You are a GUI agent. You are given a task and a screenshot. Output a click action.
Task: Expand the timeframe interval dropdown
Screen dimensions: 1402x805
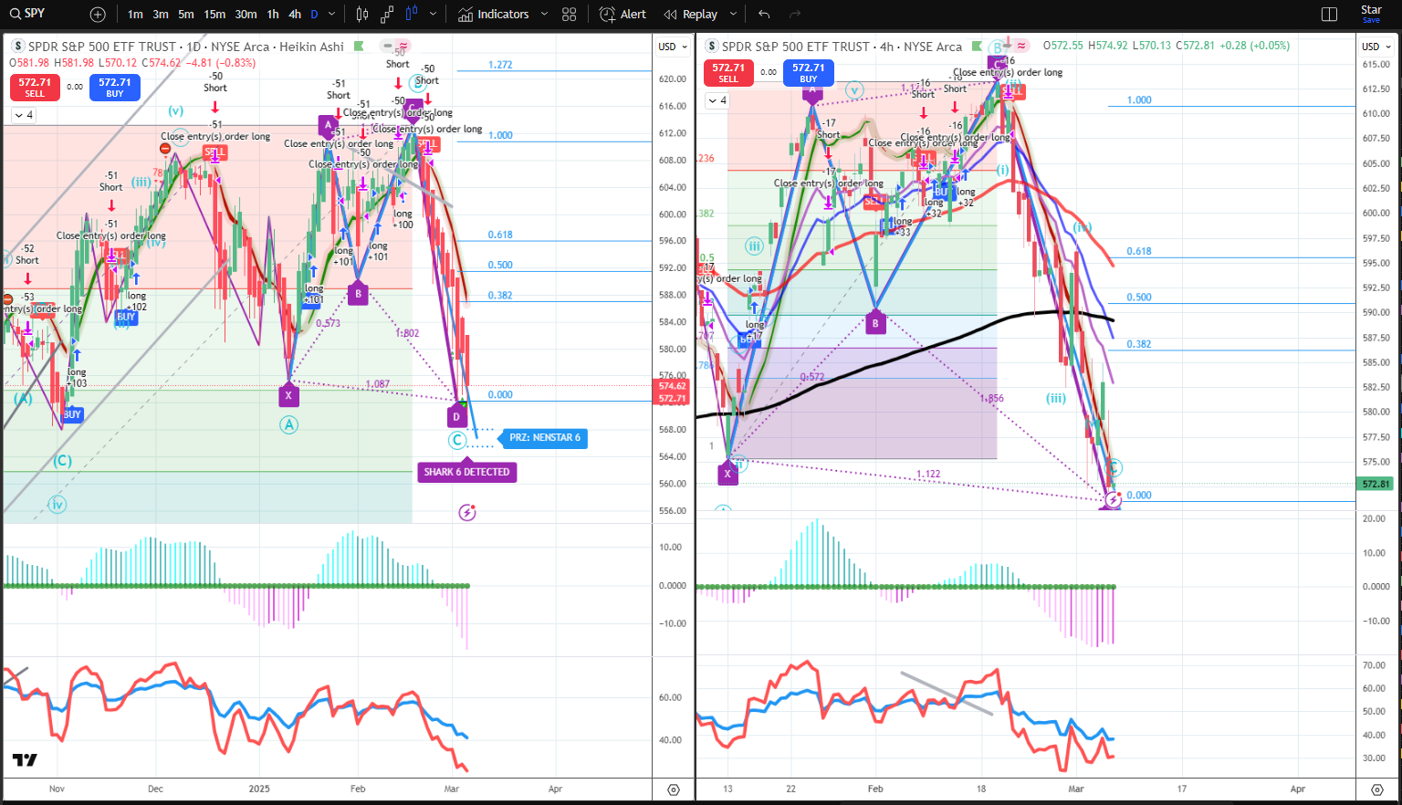331,15
